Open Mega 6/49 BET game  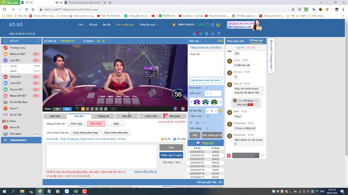click(21, 96)
